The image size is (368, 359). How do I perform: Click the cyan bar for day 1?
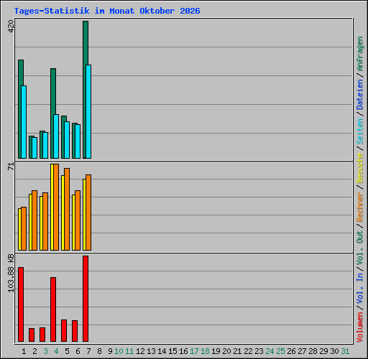pos(24,122)
